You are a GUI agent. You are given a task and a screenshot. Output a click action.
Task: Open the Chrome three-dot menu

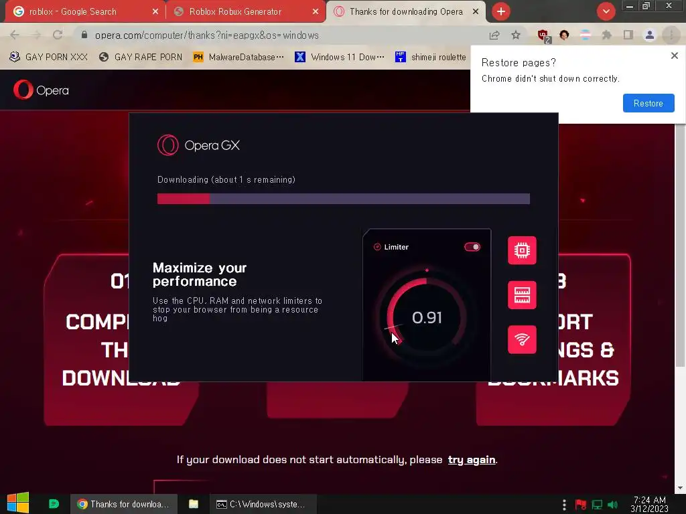pos(671,35)
